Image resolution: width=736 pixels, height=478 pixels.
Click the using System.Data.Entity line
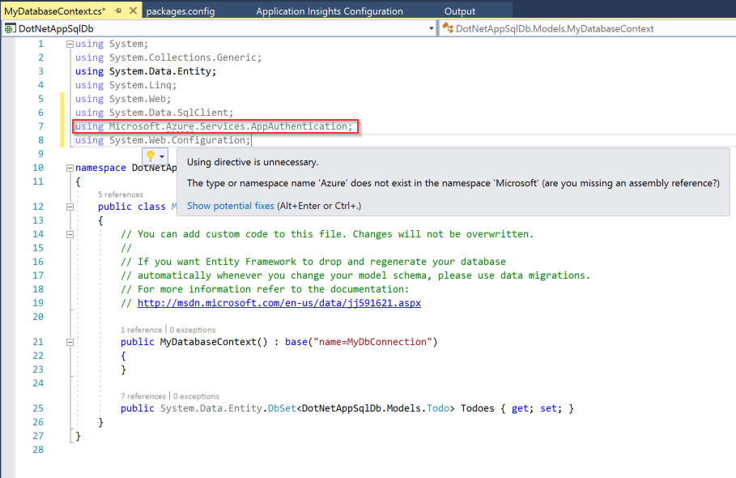click(x=146, y=71)
